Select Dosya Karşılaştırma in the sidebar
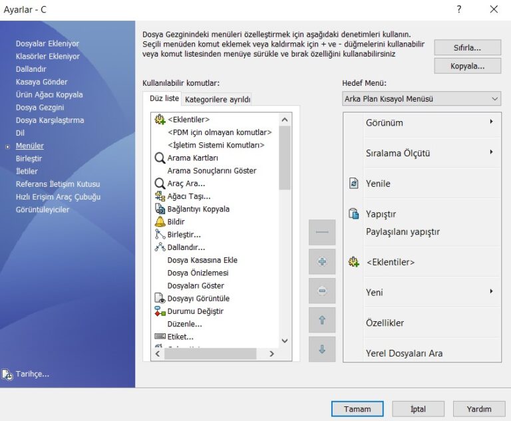Viewport: 511px width, 421px height. click(50, 120)
